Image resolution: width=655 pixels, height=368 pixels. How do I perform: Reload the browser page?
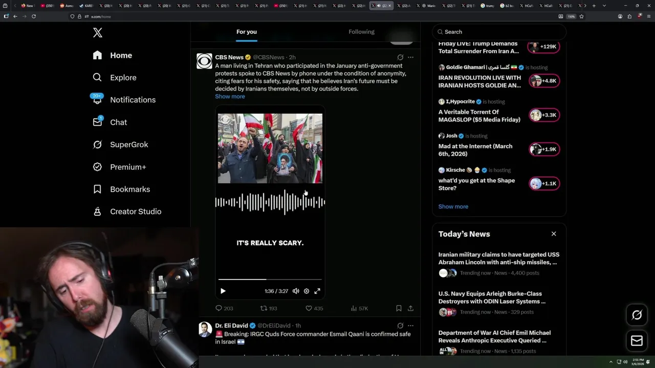pyautogui.click(x=34, y=16)
